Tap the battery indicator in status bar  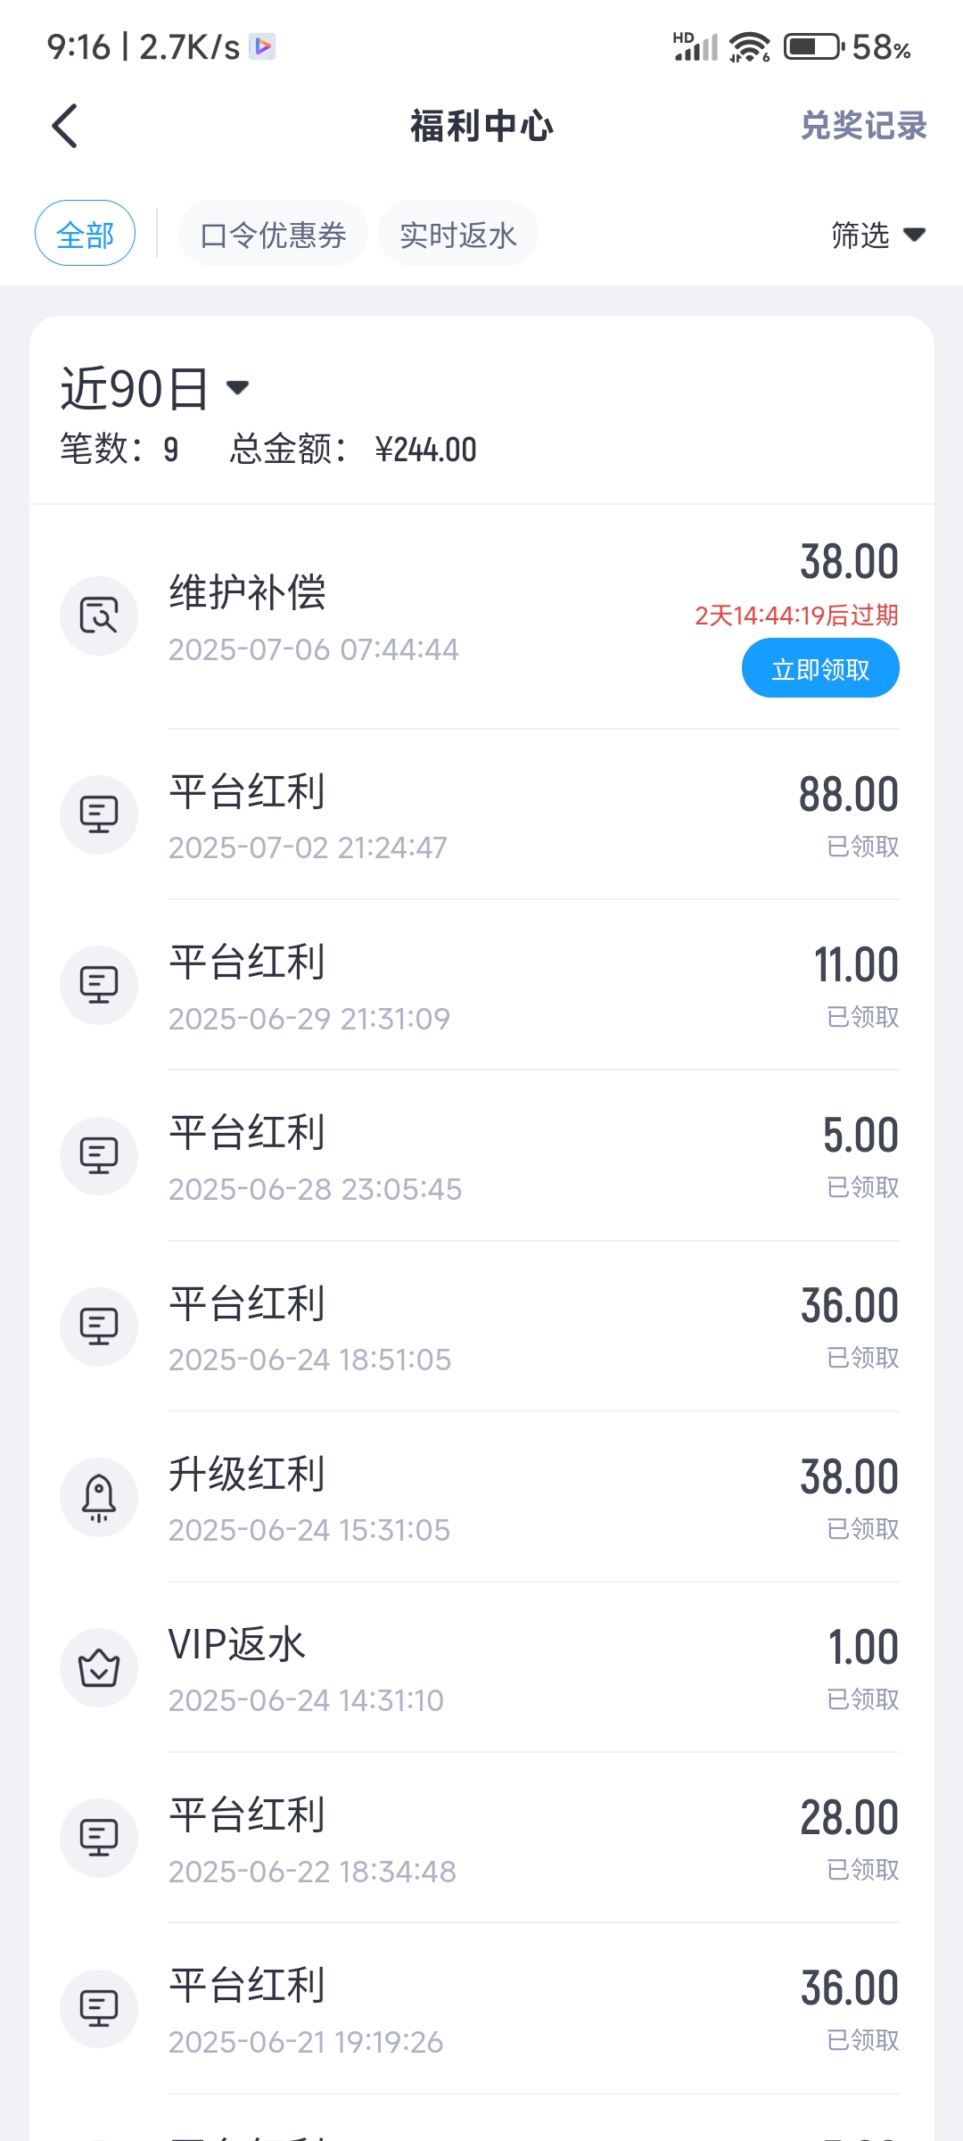[813, 46]
